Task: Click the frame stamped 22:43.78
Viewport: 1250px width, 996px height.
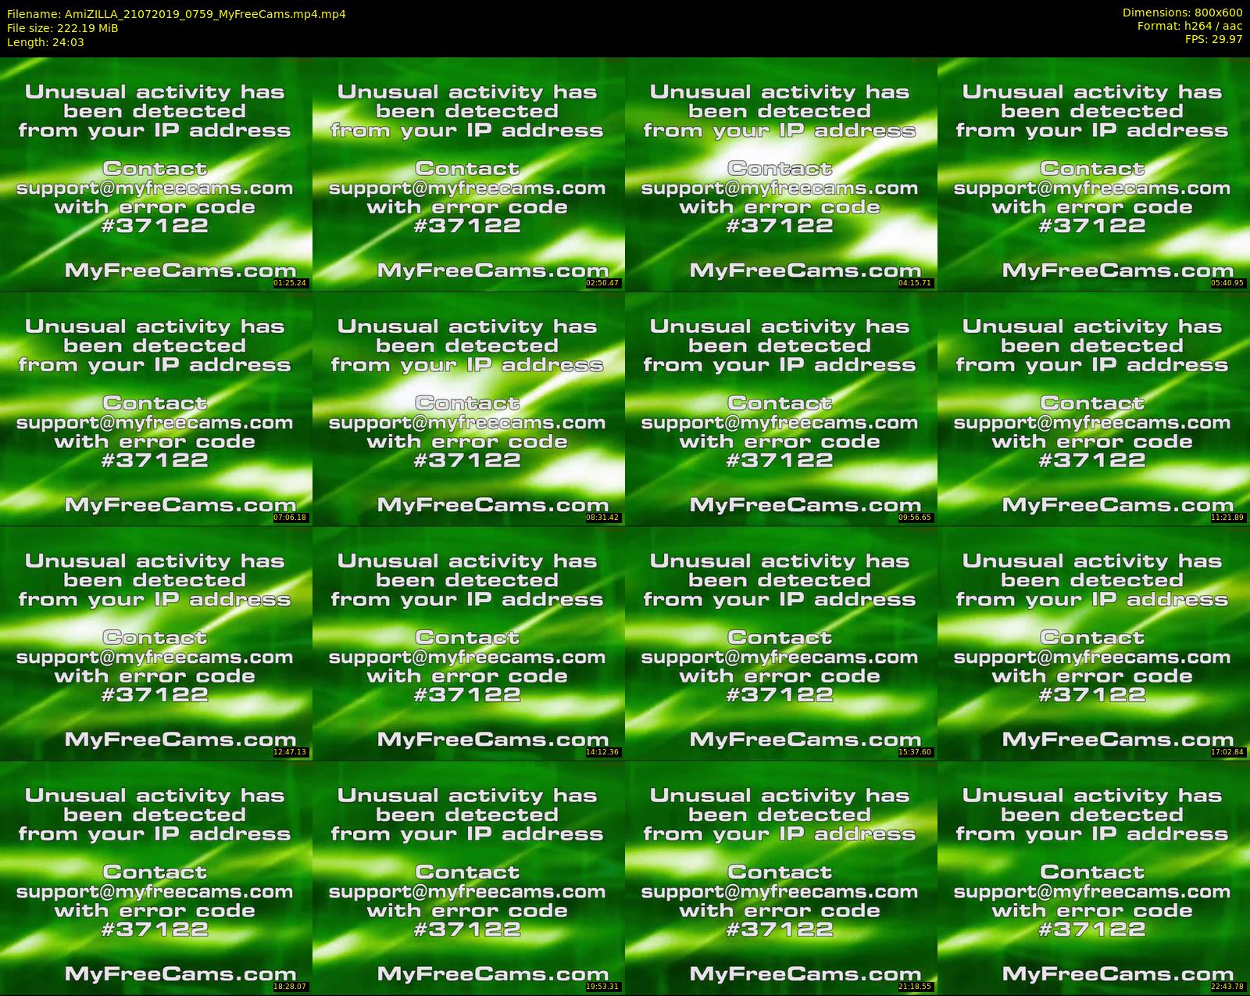Action: [1094, 878]
